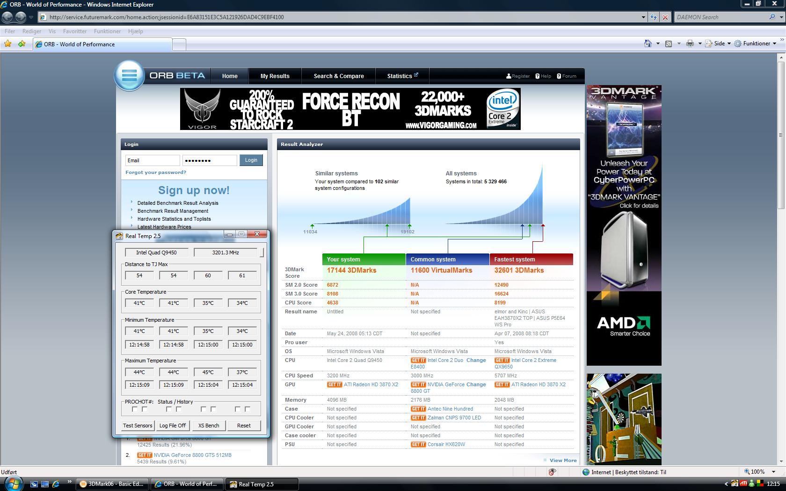
Task: Open the ORB round menu logo icon
Action: point(129,75)
